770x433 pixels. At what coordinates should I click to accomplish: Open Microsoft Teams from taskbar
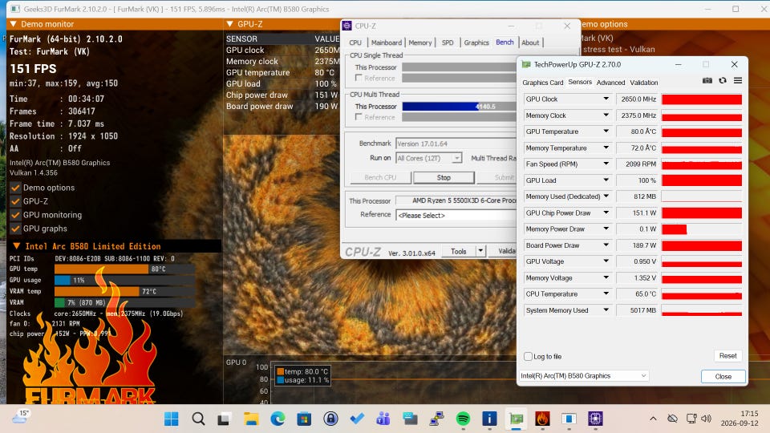click(x=383, y=419)
